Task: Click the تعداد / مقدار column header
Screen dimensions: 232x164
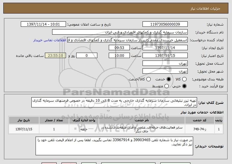Action: (54, 120)
